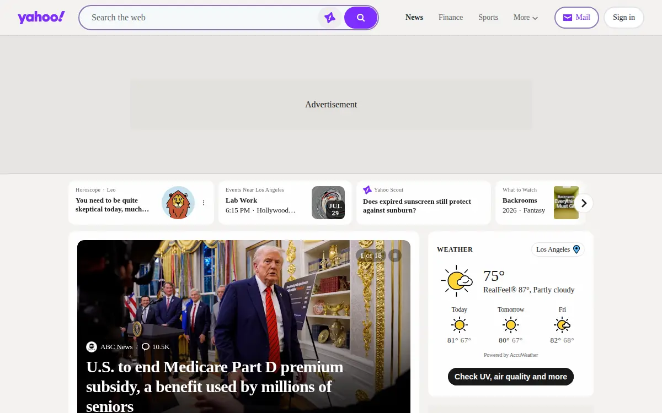
Task: Open the News tab
Action: pos(414,18)
